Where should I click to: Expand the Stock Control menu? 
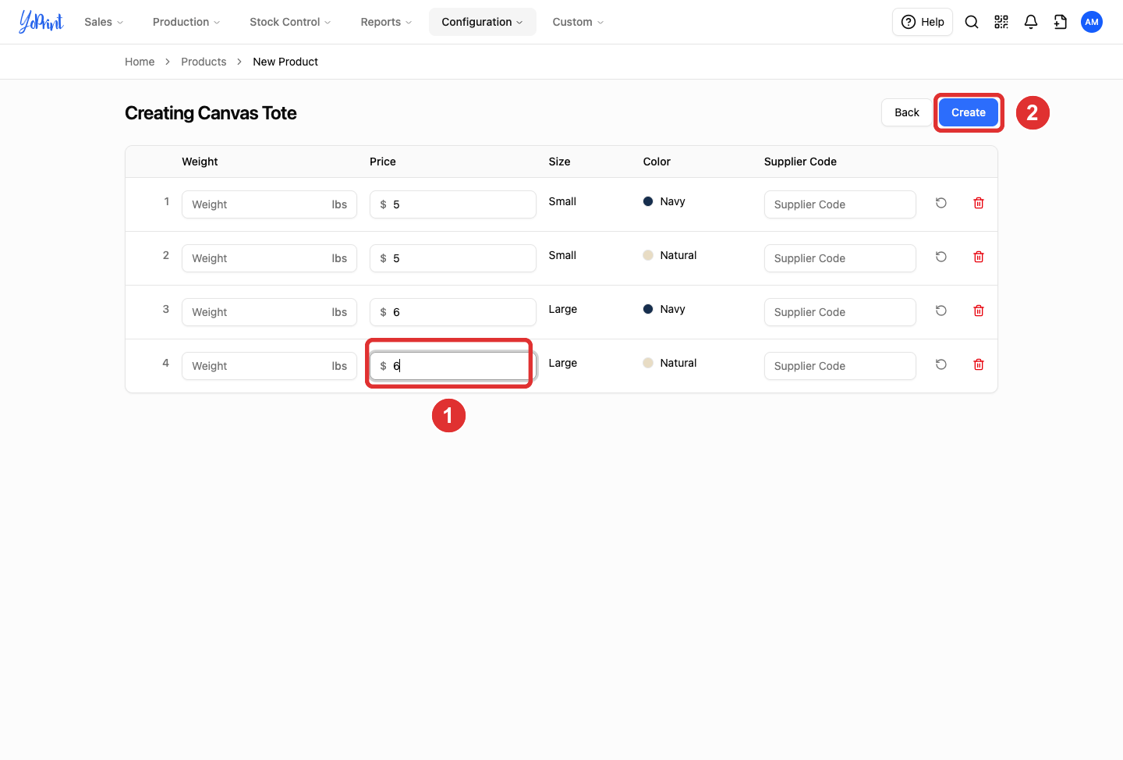tap(290, 22)
